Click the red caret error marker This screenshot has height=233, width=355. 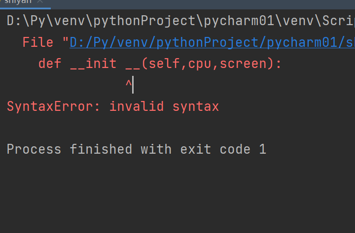coord(129,83)
